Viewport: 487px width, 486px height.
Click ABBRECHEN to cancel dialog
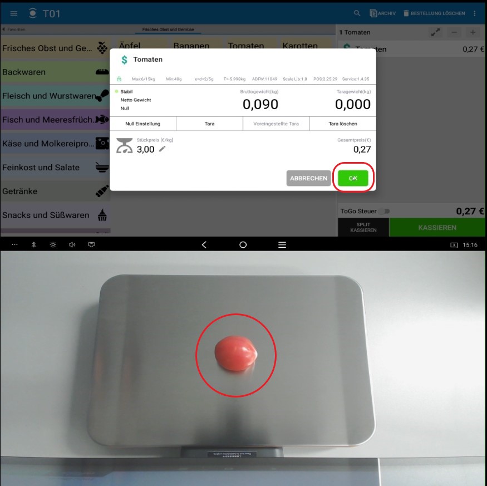coord(308,178)
